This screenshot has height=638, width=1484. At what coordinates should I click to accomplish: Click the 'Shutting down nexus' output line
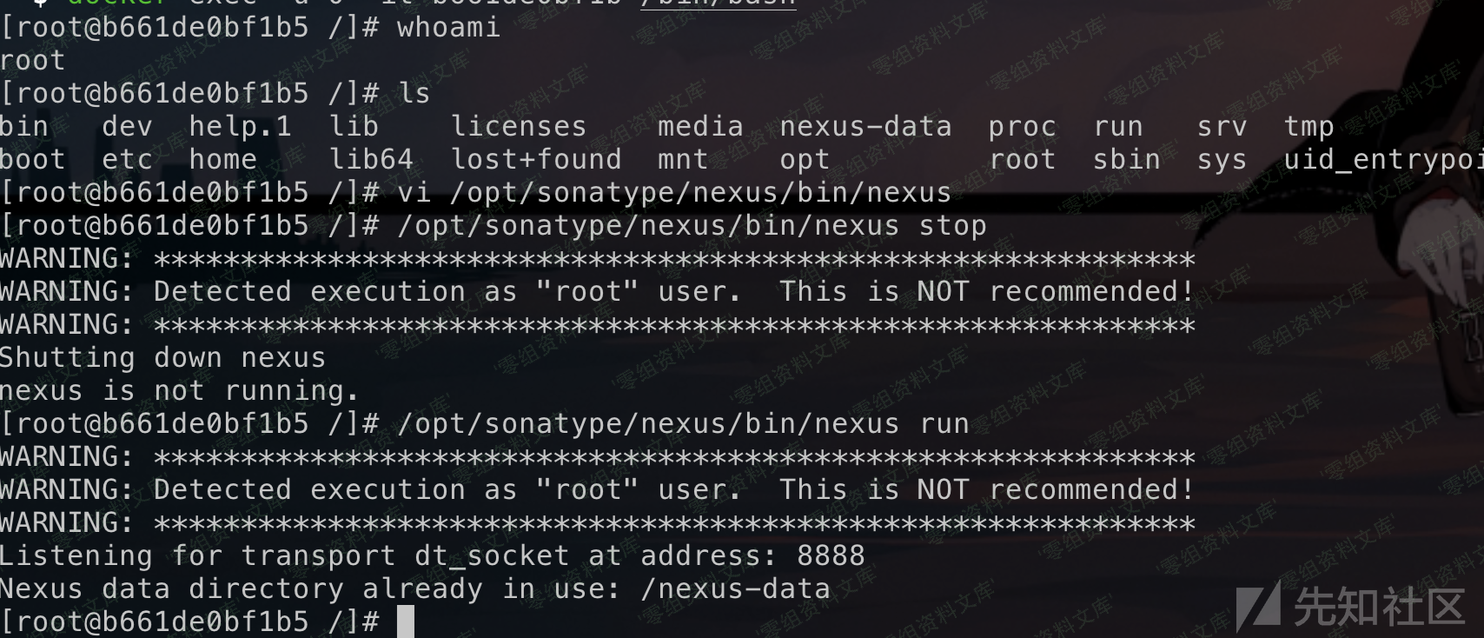click(162, 358)
